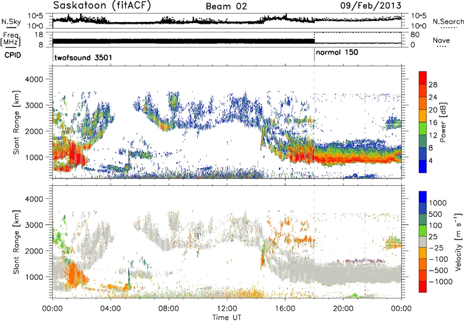Click the 'Nave' legend label
The height and width of the screenshot is (321, 464).
click(x=441, y=41)
